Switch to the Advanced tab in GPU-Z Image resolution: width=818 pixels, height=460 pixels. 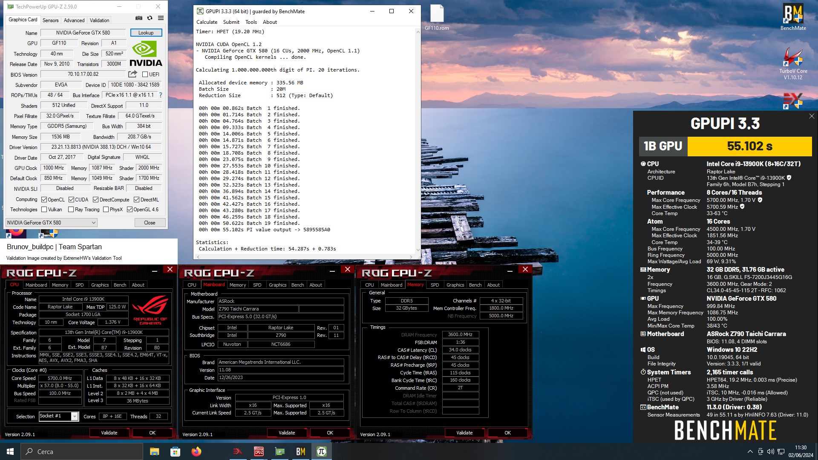[74, 20]
